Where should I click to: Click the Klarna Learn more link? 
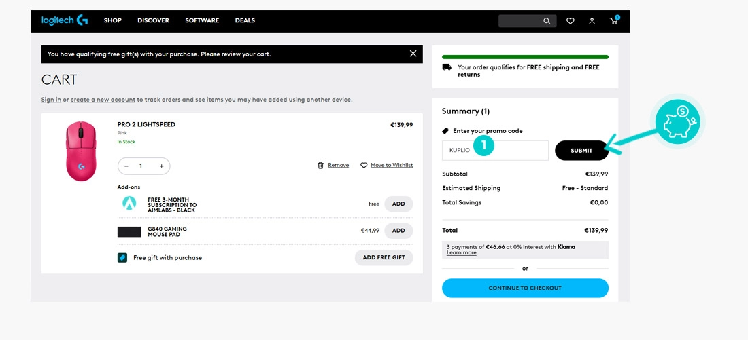pos(461,253)
